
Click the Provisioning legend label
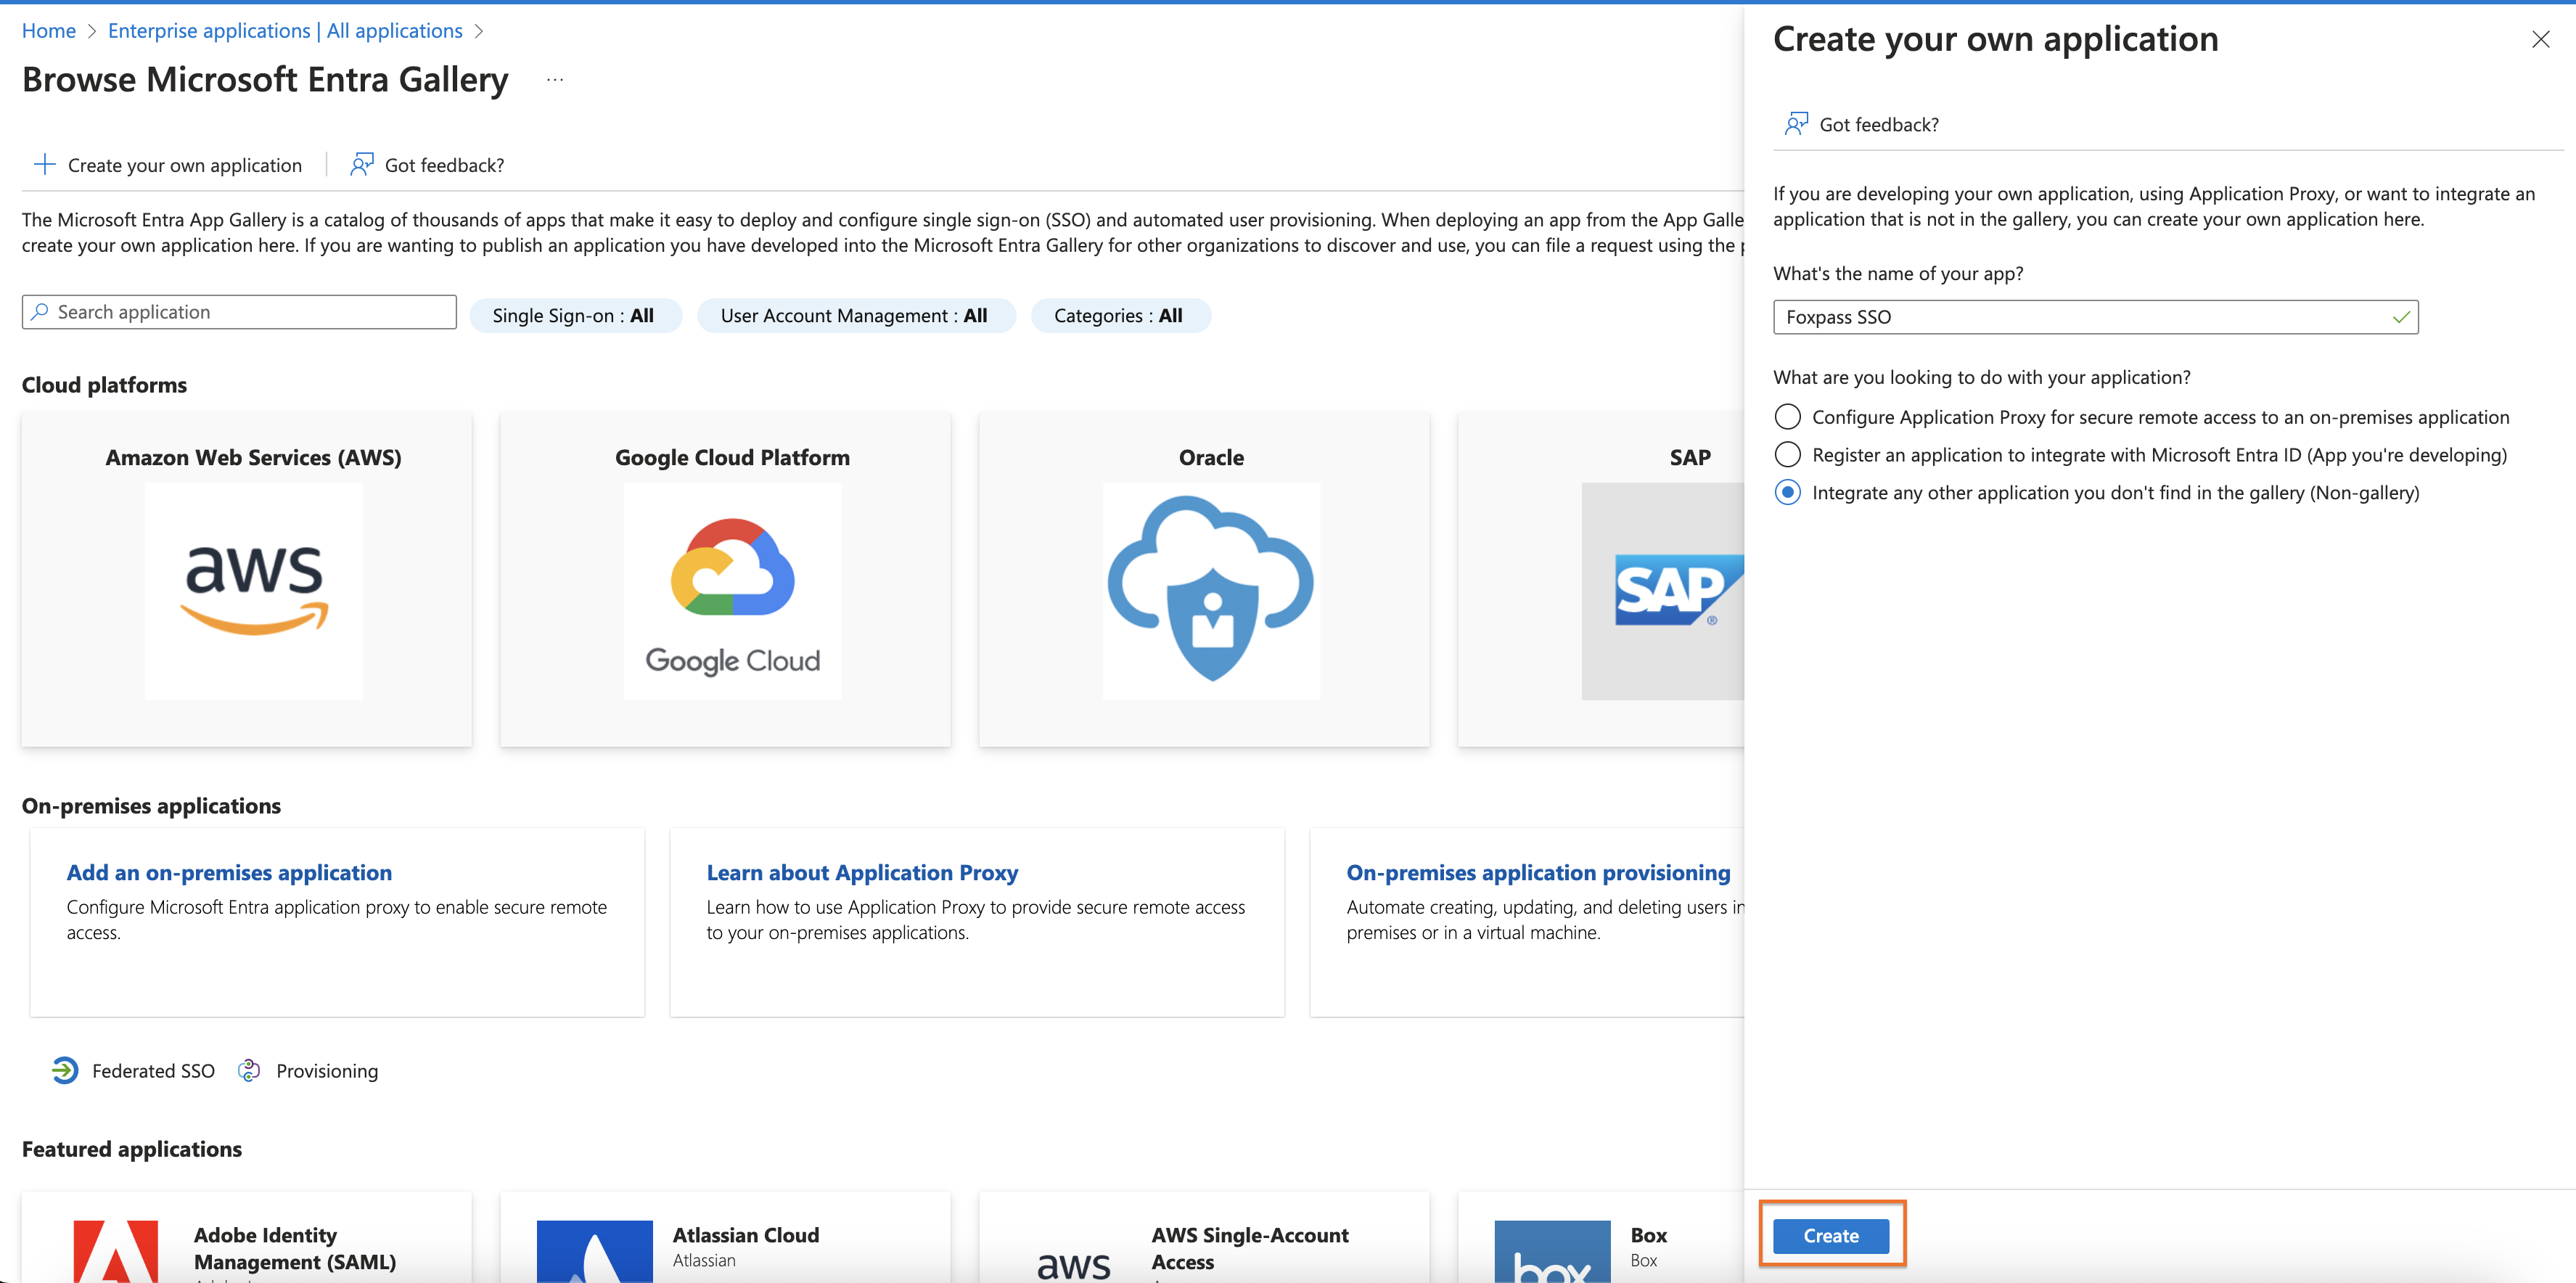[x=327, y=1071]
